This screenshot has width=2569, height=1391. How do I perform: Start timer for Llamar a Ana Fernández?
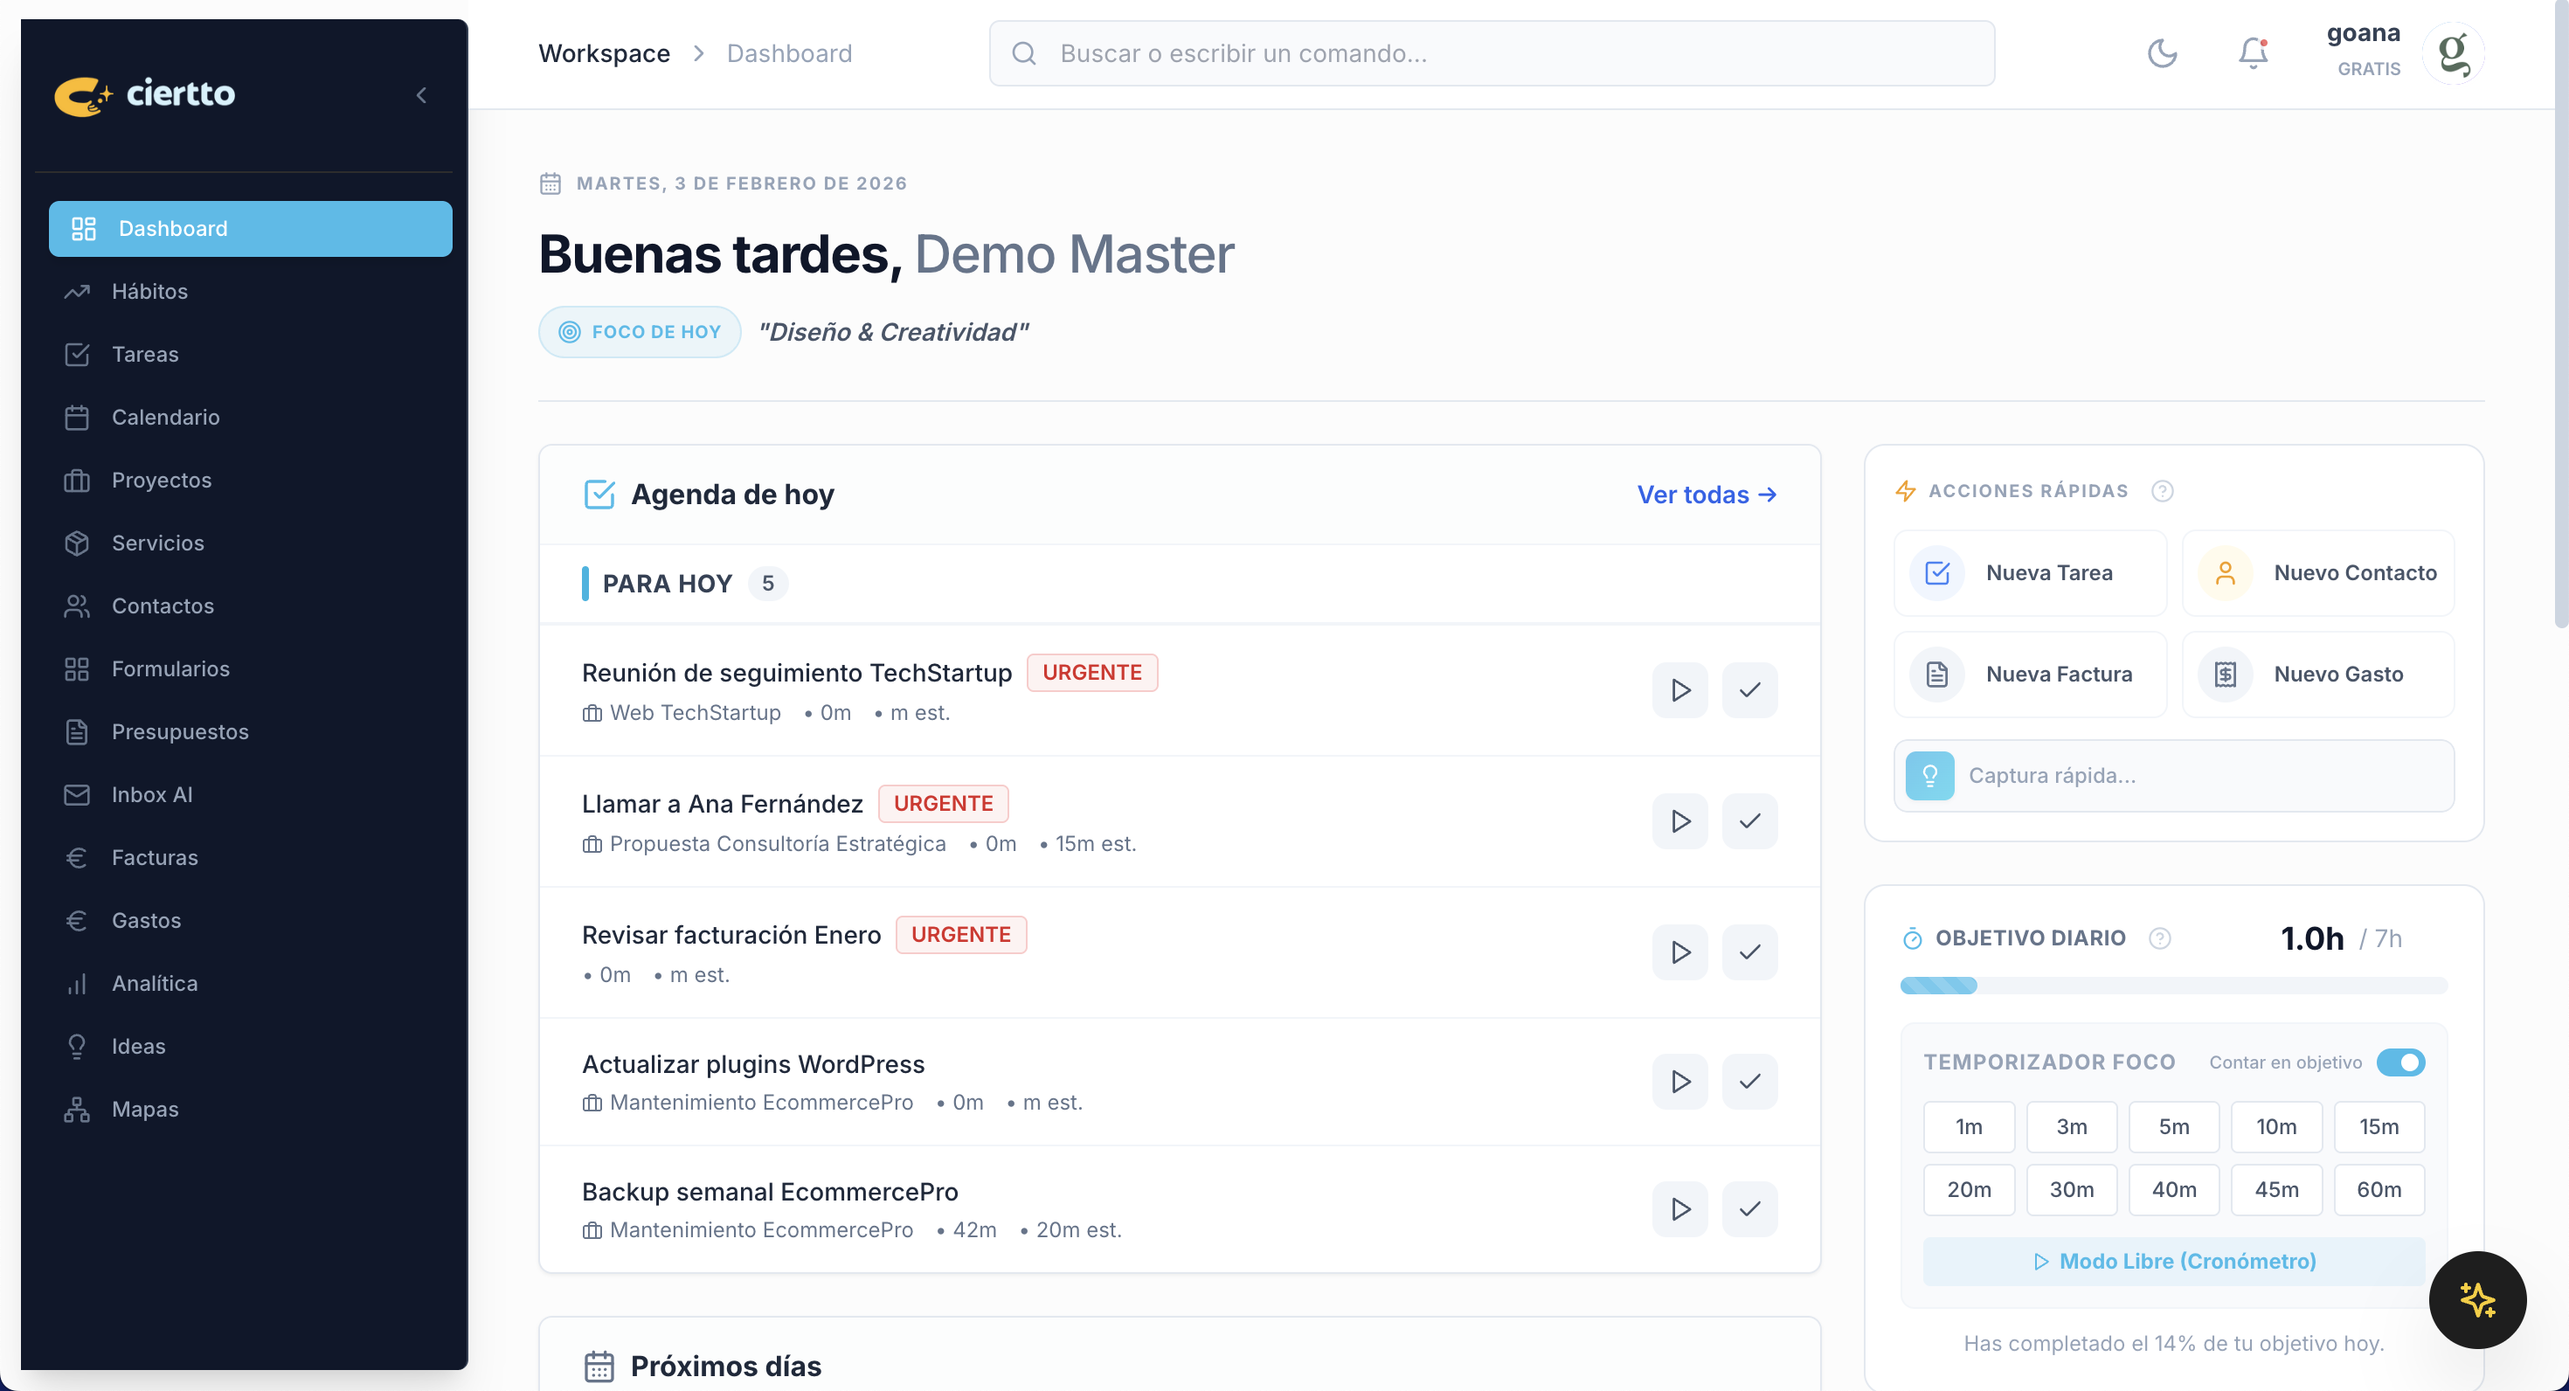pos(1679,820)
